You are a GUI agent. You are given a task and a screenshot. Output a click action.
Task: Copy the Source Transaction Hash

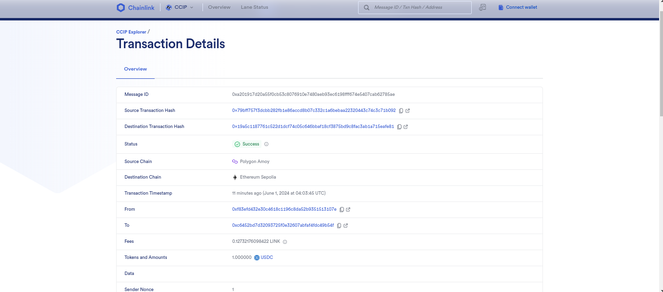point(401,111)
